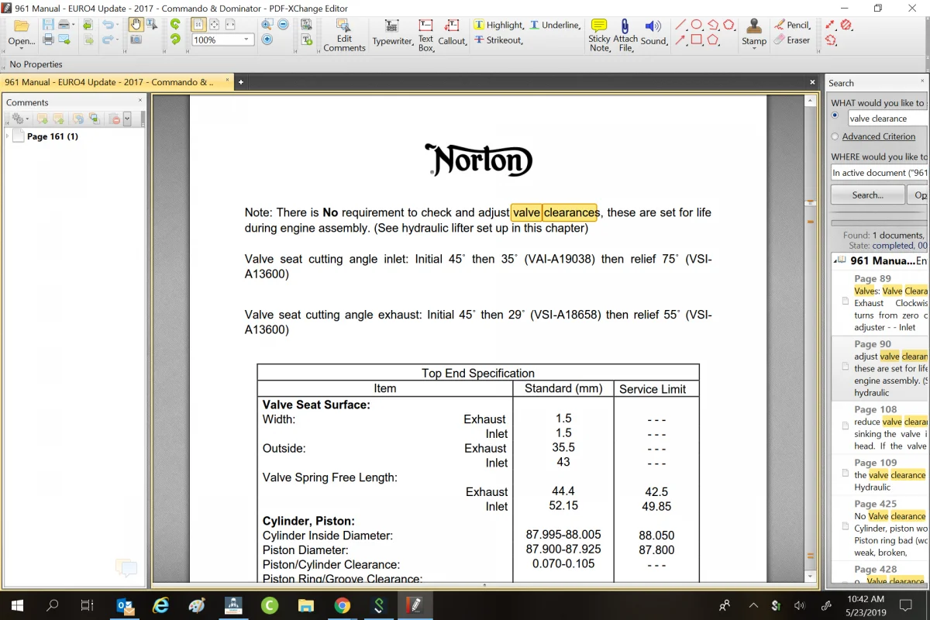Viewport: 930px width, 620px height.
Task: Click in the valve clearance search field
Action: click(x=887, y=119)
